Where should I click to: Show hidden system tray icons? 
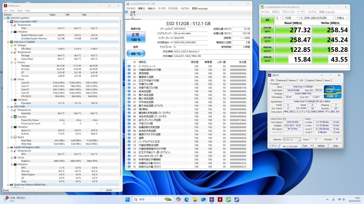coord(327,199)
